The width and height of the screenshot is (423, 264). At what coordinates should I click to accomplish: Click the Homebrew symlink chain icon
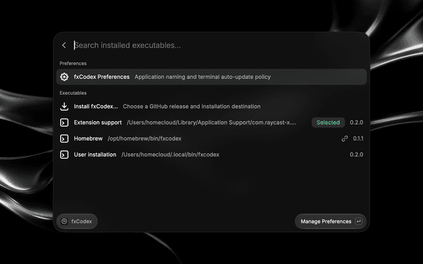[344, 139]
